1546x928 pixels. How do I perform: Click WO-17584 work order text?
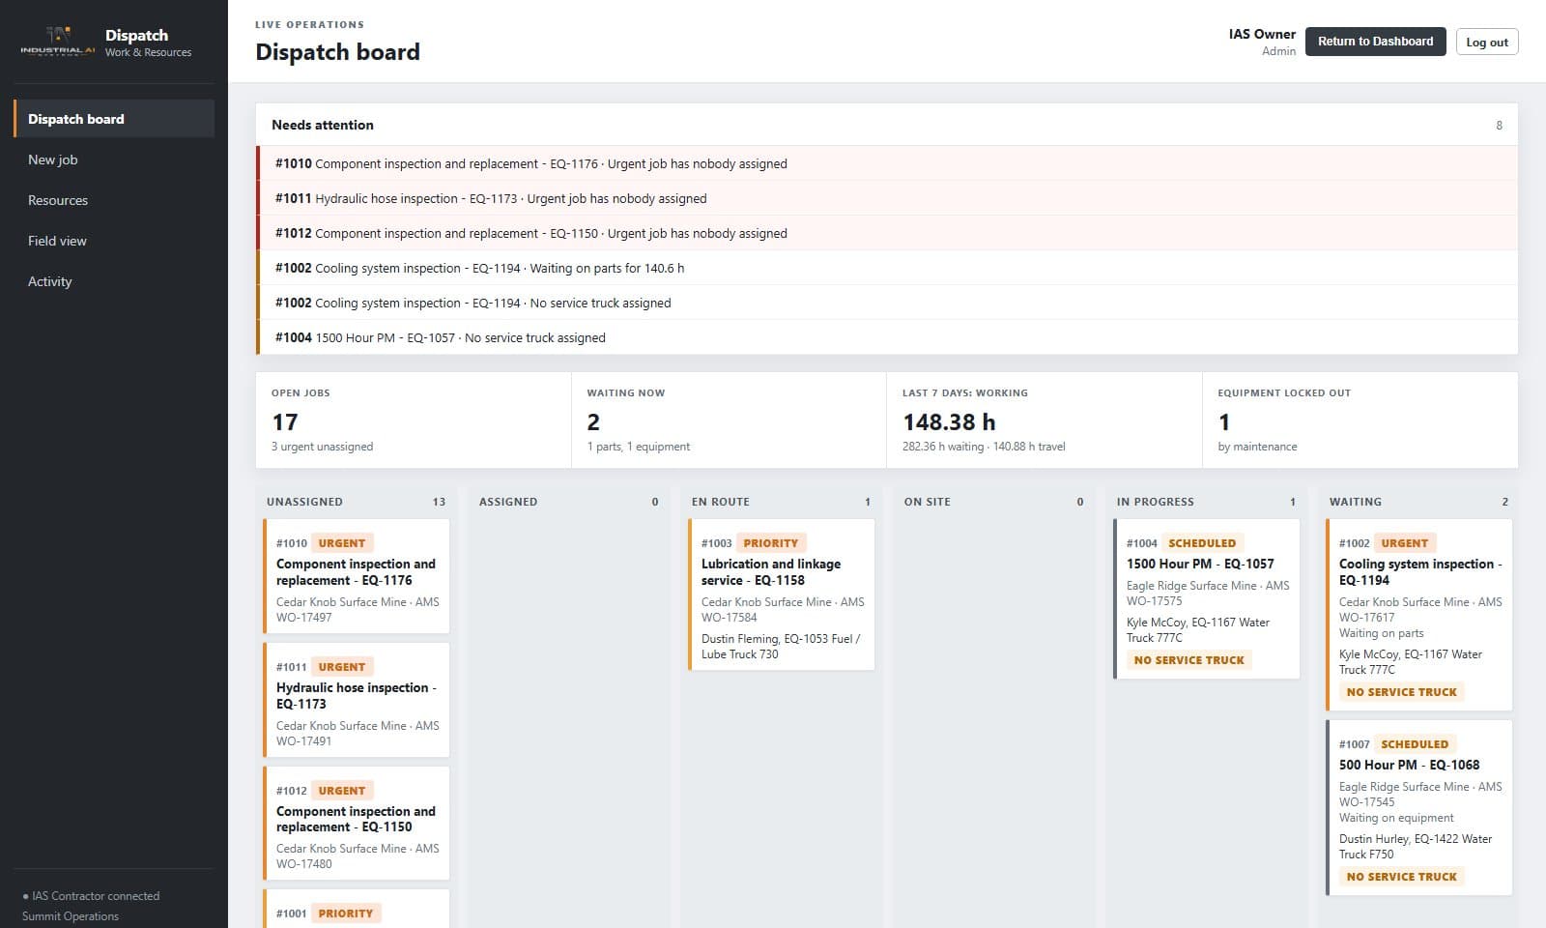[x=730, y=618]
